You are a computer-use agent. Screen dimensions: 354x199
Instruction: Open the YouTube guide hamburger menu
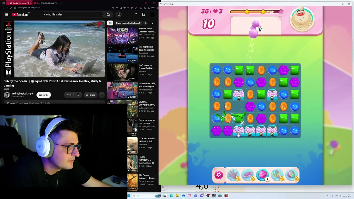[x=7, y=15]
